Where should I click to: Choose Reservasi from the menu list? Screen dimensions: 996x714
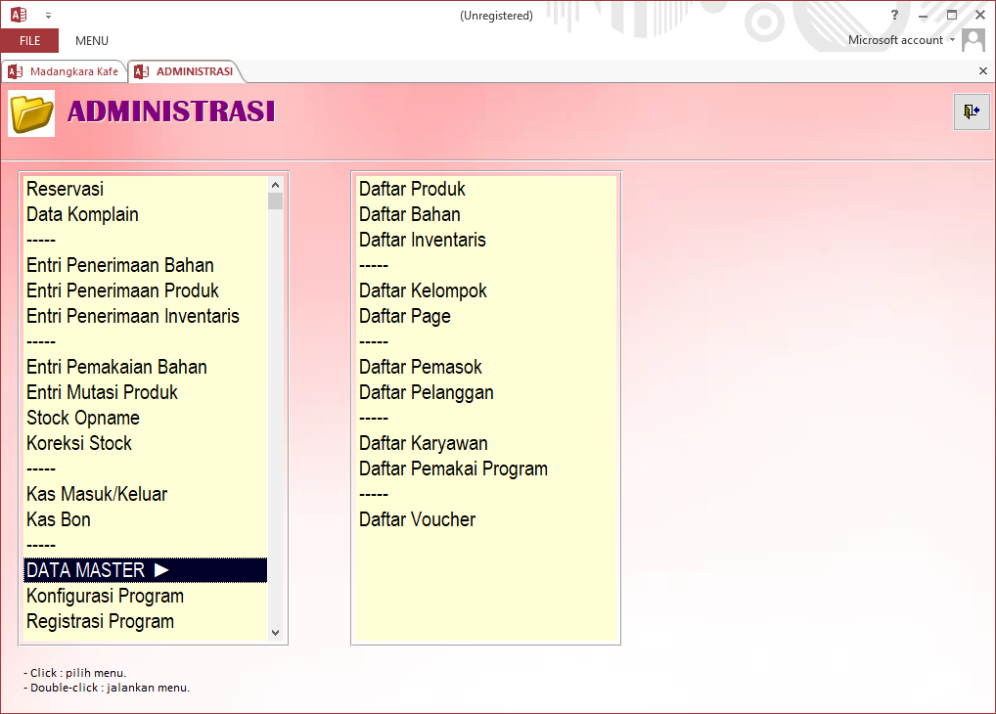(x=65, y=189)
